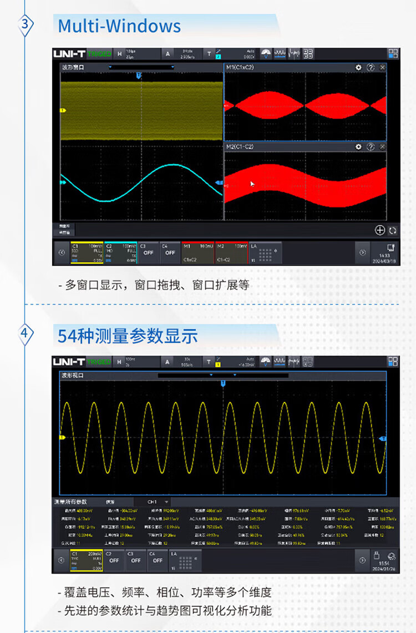Image resolution: width=416 pixels, height=633 pixels.
Task: Open window layout icon in lower oscilloscope
Action: point(393,362)
